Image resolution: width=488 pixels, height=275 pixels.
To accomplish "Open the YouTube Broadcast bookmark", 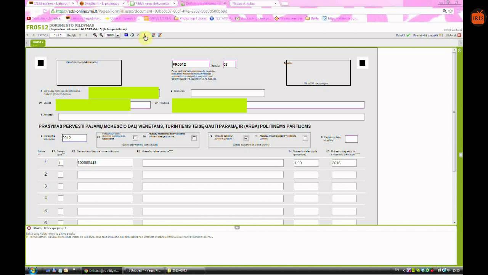I will click(45, 18).
